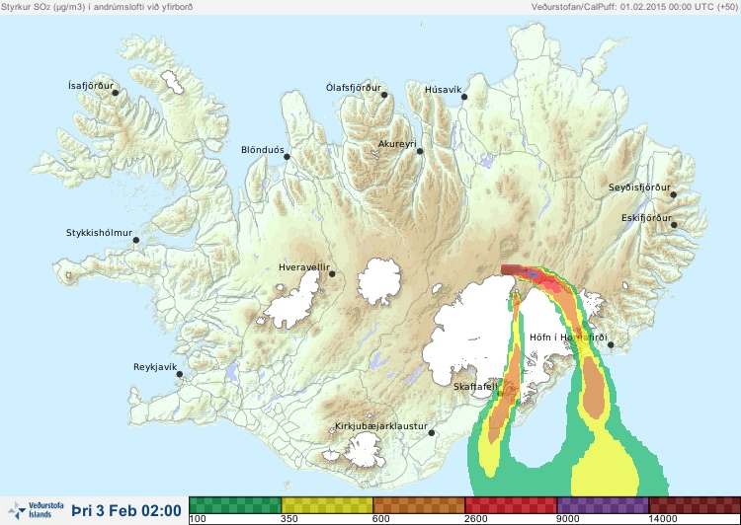Select the purple 9000 legend swatch

(x=603, y=504)
